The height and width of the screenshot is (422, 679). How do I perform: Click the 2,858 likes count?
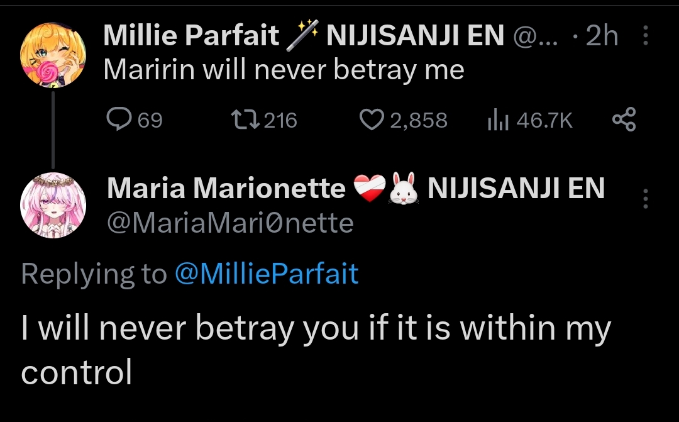(419, 120)
